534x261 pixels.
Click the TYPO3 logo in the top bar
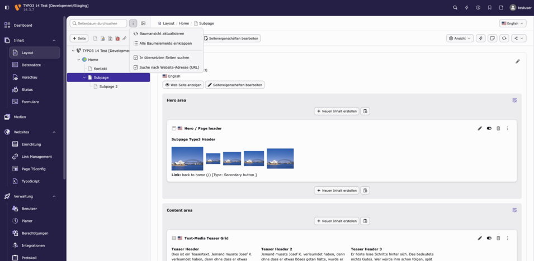18,7
